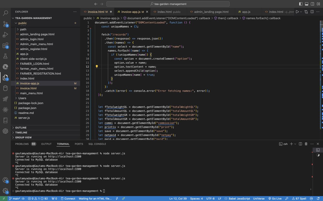Image resolution: width=323 pixels, height=201 pixels.
Task: Click names.forEach() callback breadcrumb
Action: 261,18
